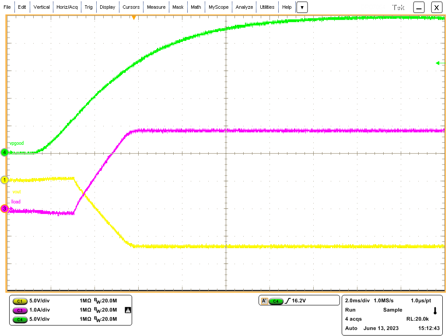448x336 pixels.
Task: Open the MyScope menu
Action: click(218, 7)
